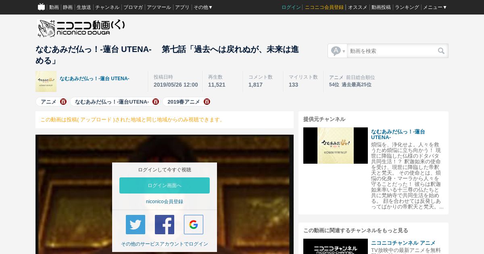Image resolution: width=484 pixels, height=254 pixels.
Task: Open the search target selector A dropdown
Action: tap(338, 51)
